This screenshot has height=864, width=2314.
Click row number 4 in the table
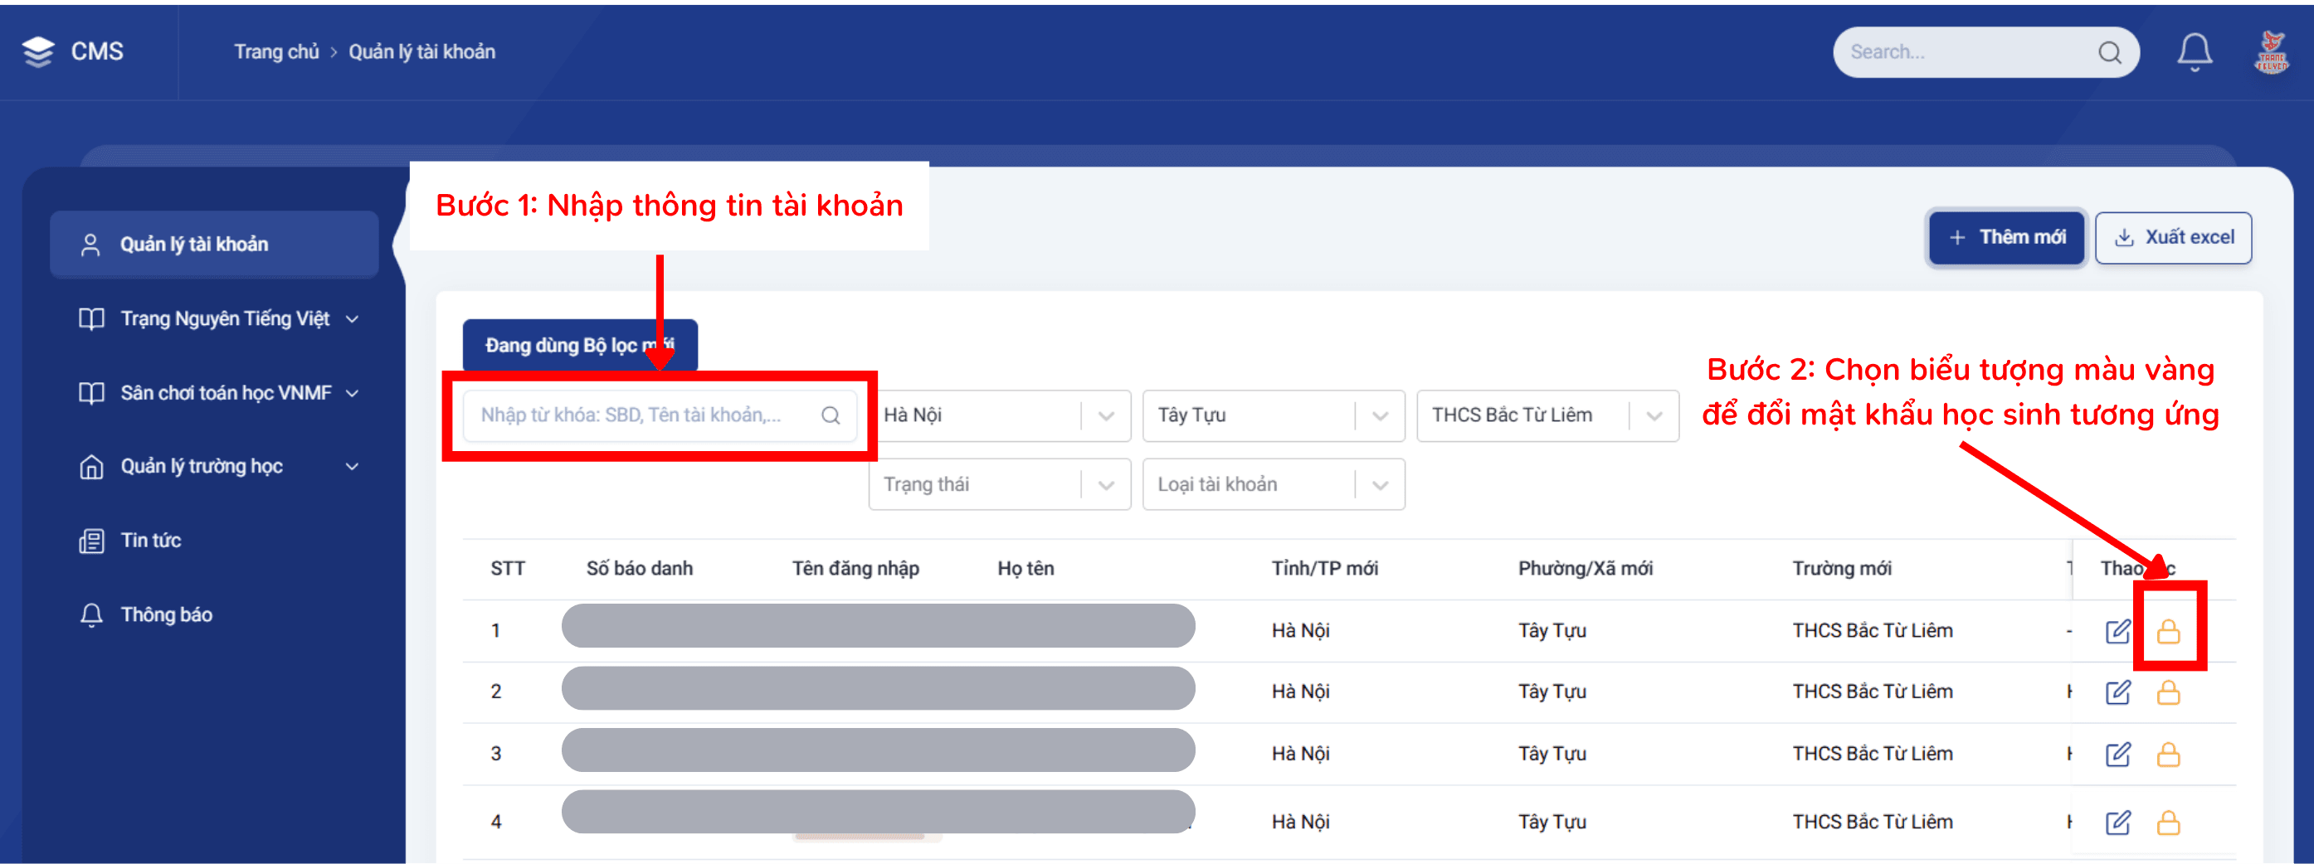496,823
